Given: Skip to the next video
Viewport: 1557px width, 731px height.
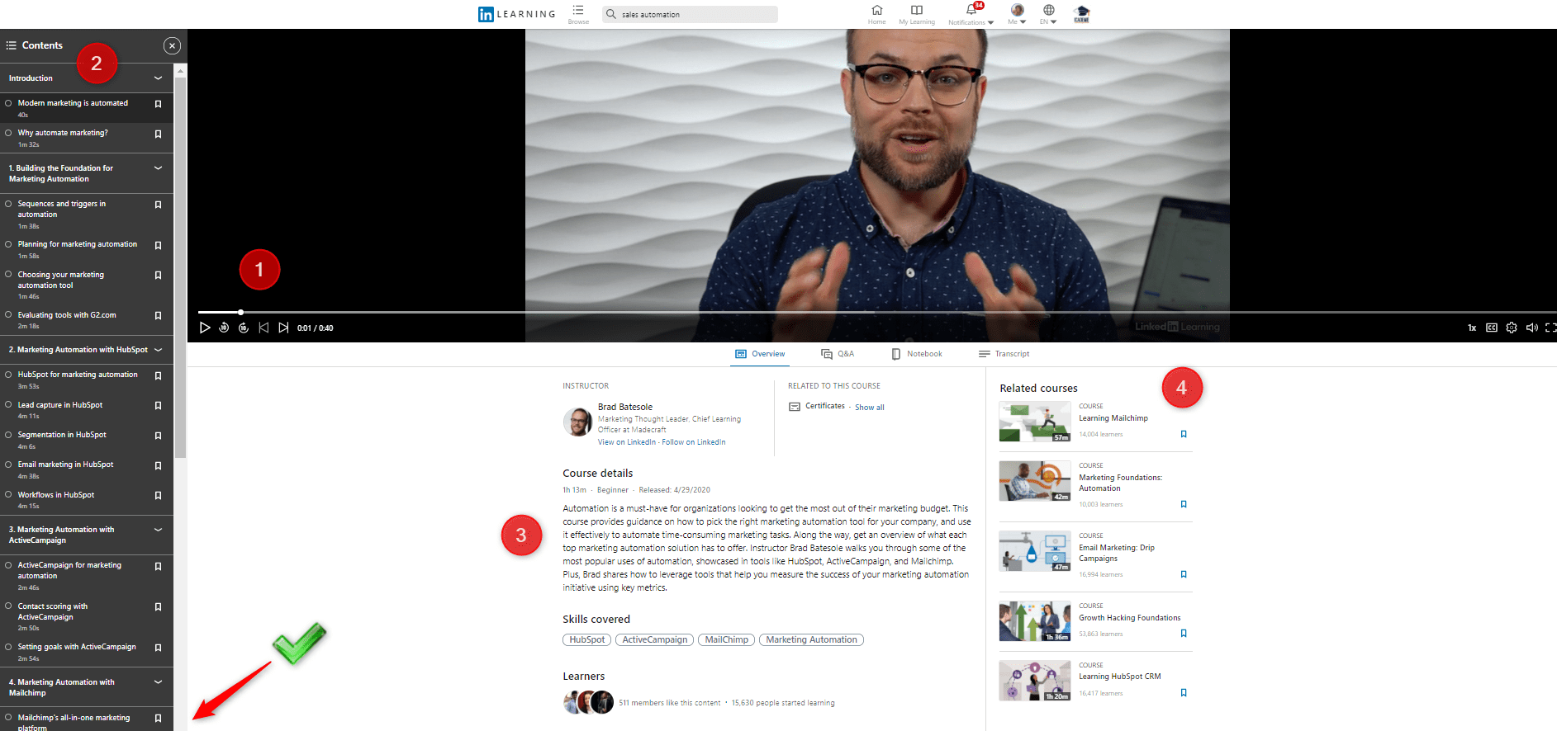Looking at the screenshot, I should pyautogui.click(x=283, y=328).
